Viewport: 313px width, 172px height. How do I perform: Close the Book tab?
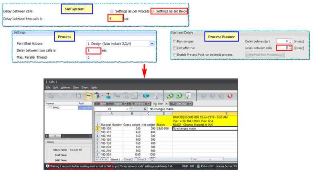point(167,104)
